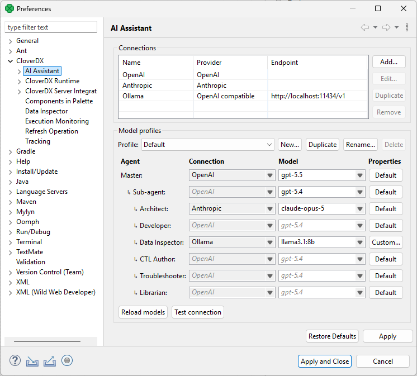Select Data Inspector preferences page

point(46,111)
